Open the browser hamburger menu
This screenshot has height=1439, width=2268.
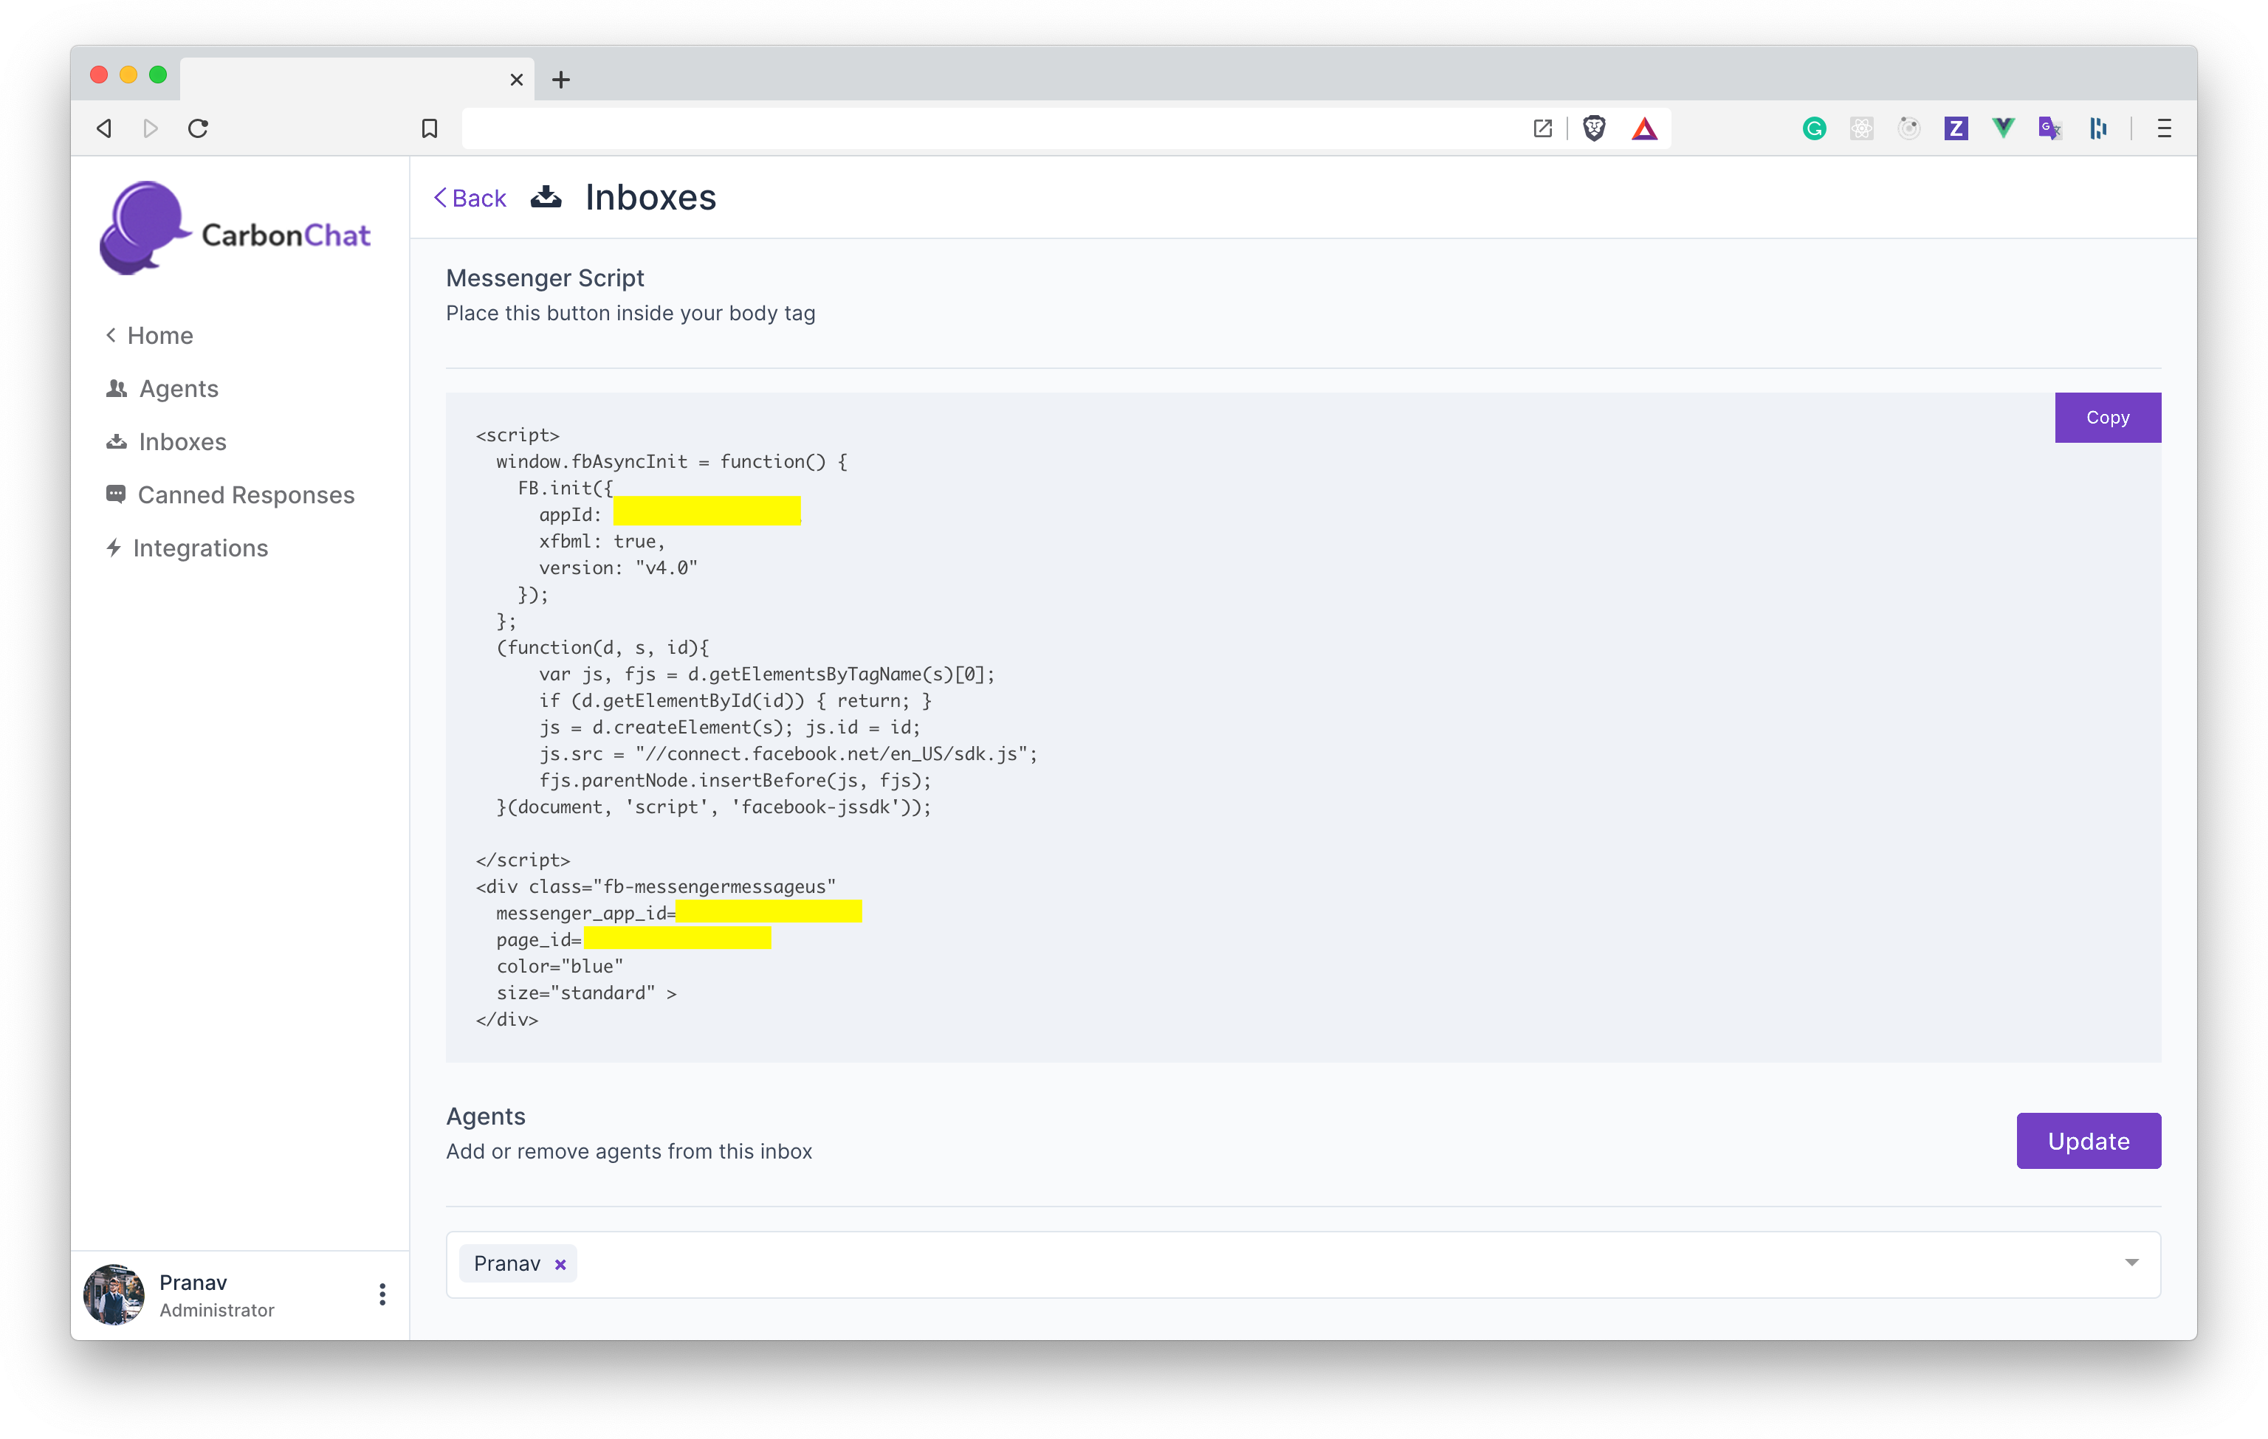(x=2163, y=128)
